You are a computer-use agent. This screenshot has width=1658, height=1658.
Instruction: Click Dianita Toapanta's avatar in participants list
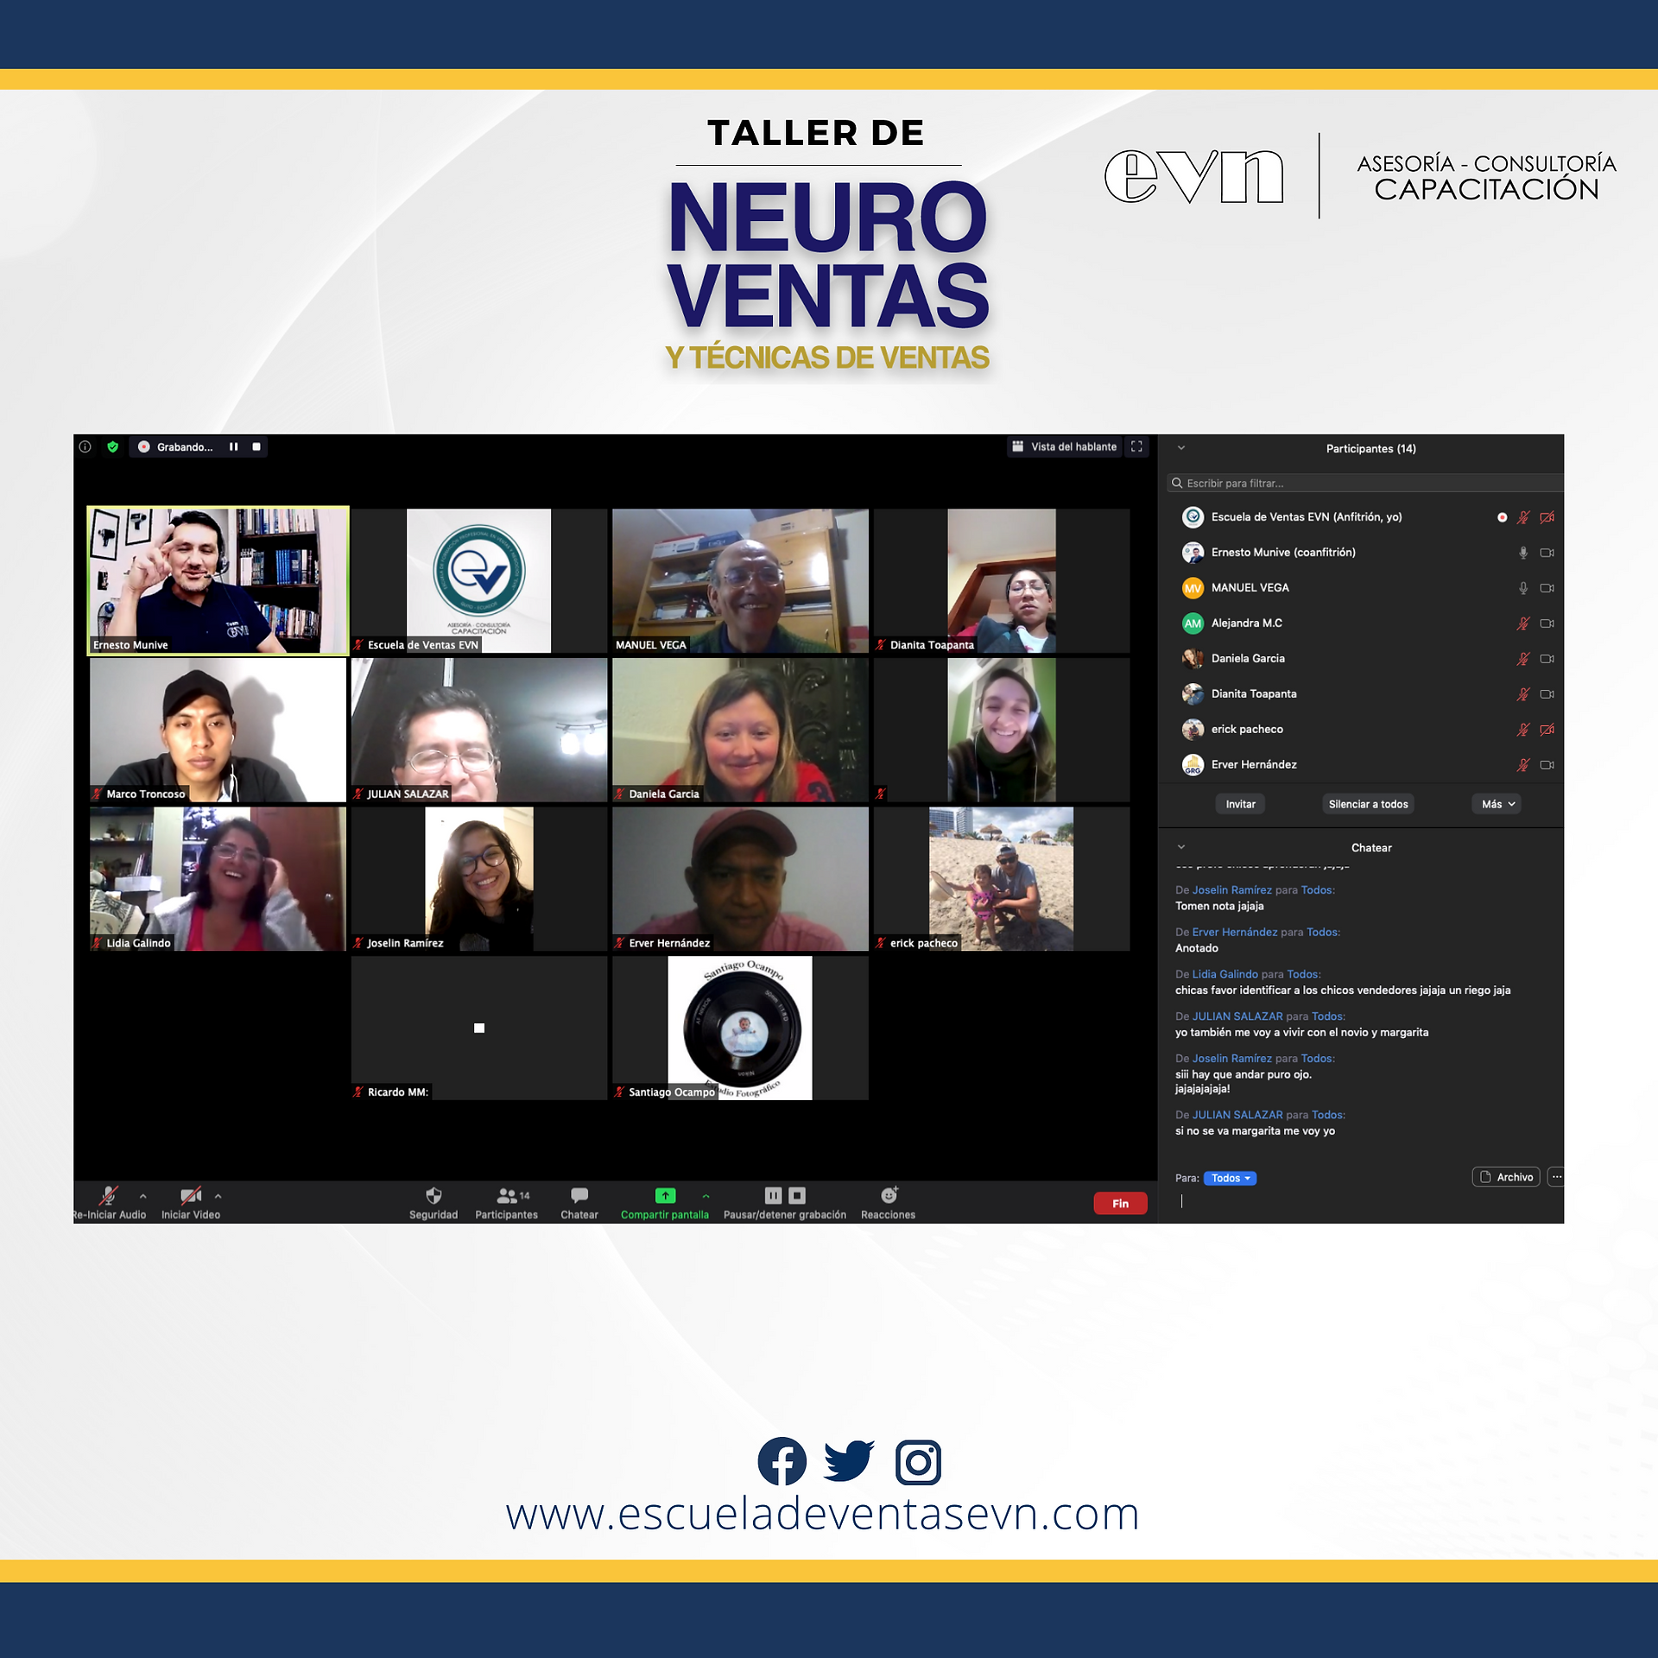pyautogui.click(x=1193, y=694)
